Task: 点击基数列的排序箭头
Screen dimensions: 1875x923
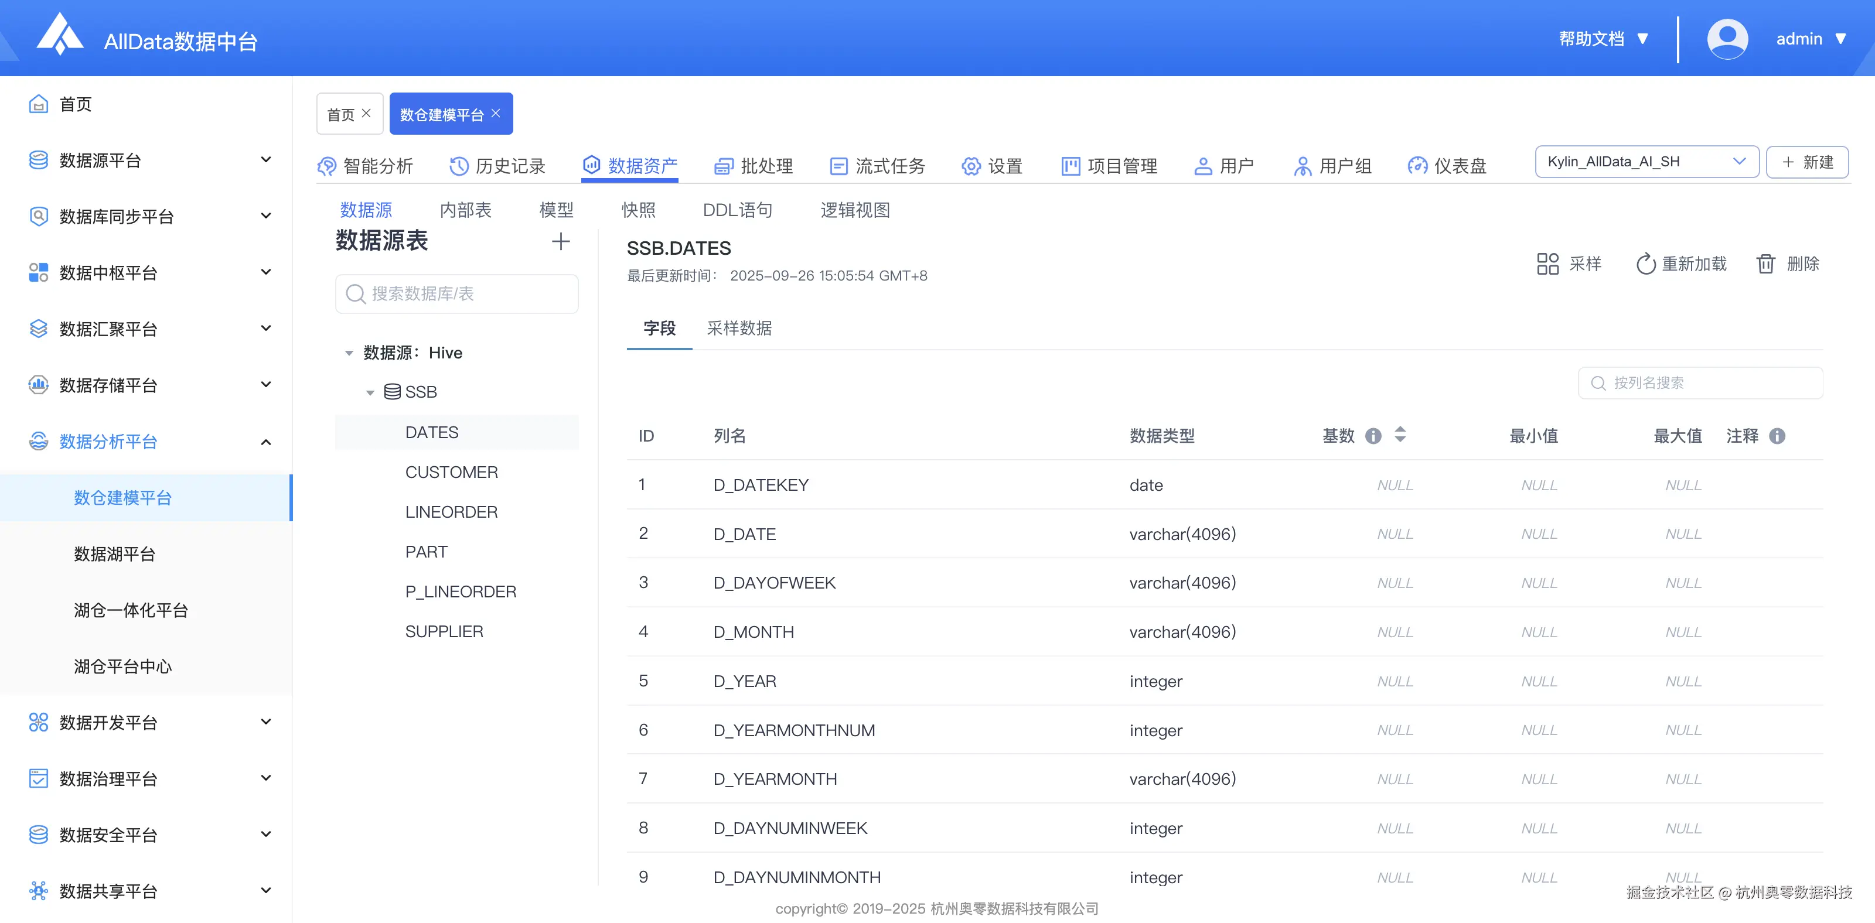Action: pyautogui.click(x=1400, y=435)
